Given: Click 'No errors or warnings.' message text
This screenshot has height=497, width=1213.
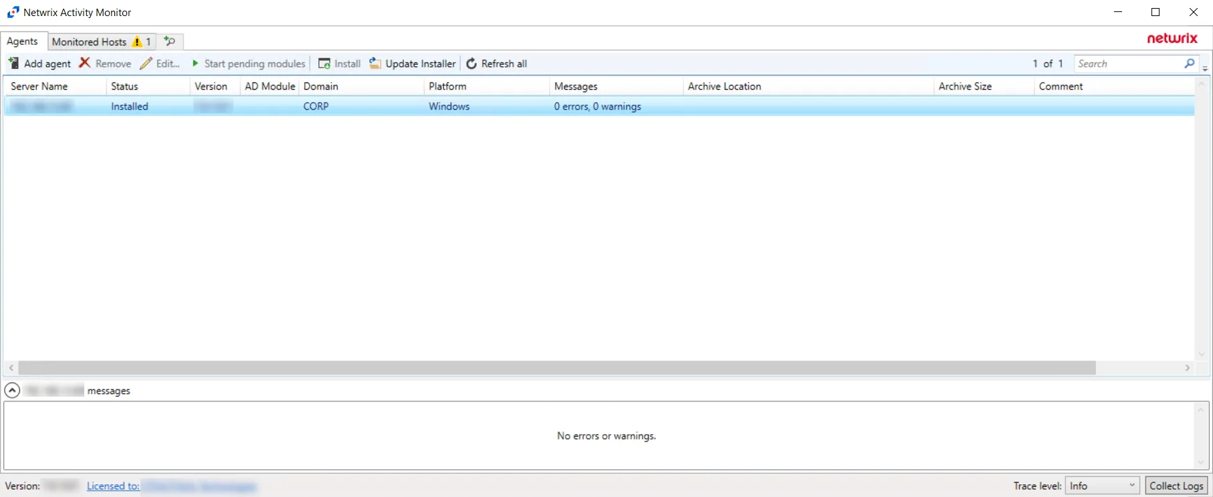Looking at the screenshot, I should coord(606,436).
